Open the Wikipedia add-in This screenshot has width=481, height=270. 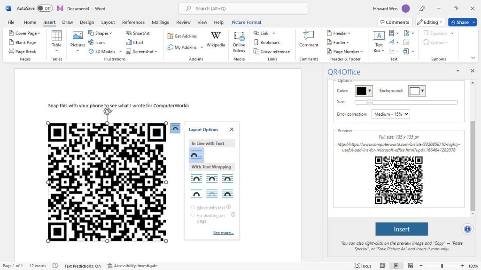click(216, 42)
